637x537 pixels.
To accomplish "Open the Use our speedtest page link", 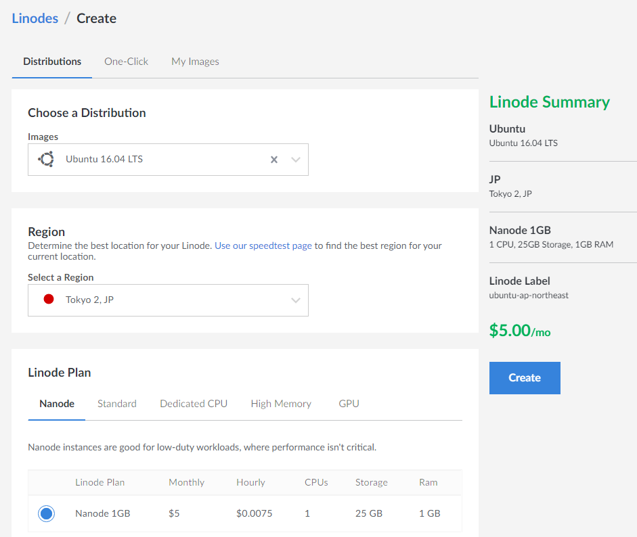I will 263,246.
